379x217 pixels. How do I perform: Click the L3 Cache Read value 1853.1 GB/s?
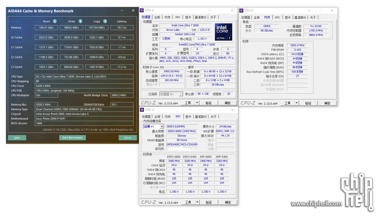[x=46, y=67]
